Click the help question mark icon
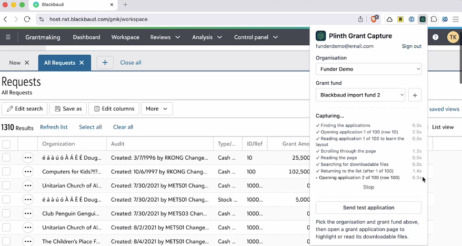This screenshot has height=246, width=462. tap(436, 37)
